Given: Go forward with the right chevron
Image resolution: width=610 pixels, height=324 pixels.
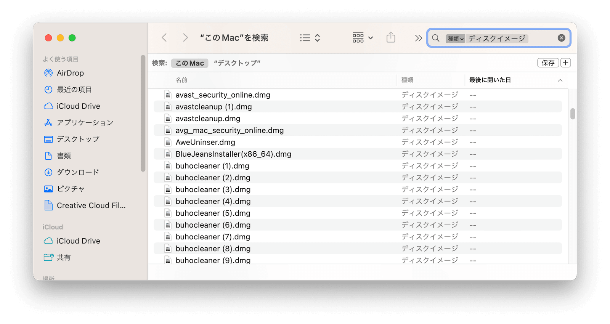Looking at the screenshot, I should pos(185,38).
